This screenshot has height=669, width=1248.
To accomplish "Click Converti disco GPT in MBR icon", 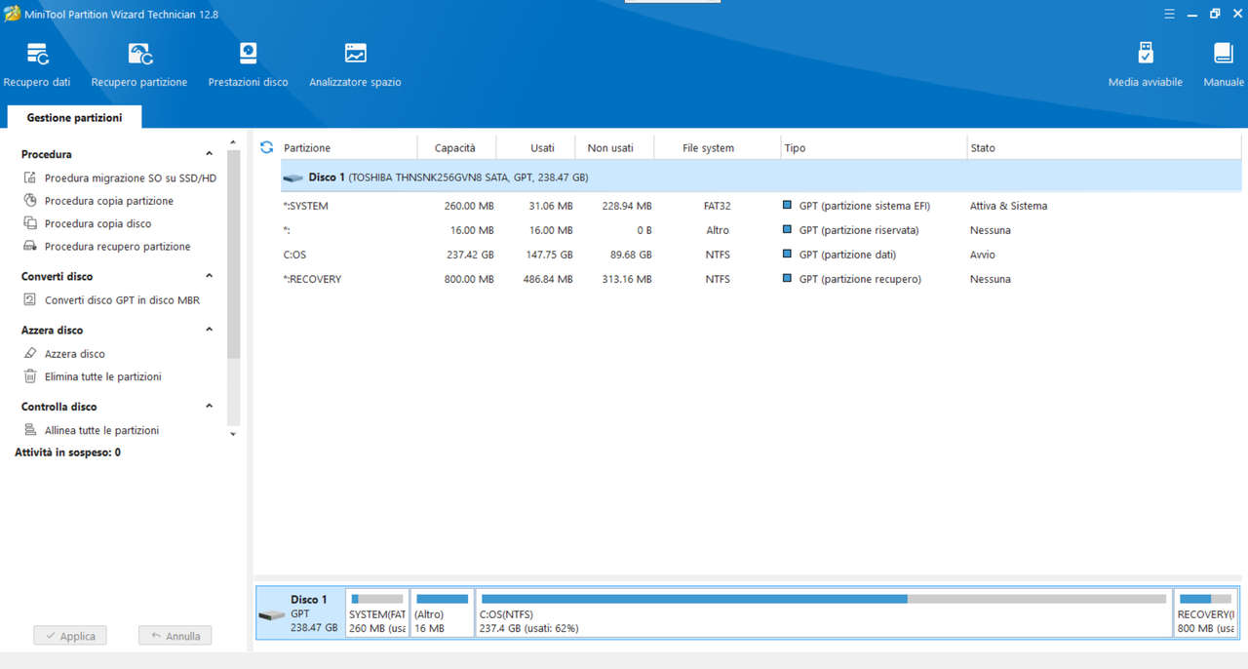I will click(x=30, y=299).
